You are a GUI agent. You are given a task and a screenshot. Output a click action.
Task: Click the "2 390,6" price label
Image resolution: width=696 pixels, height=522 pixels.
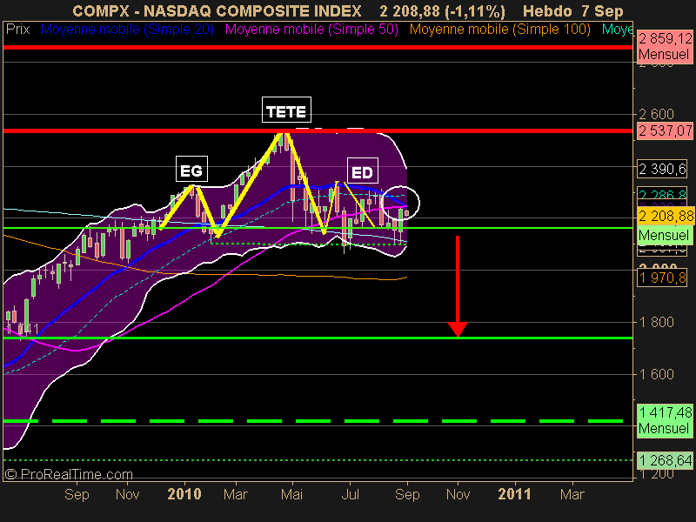pyautogui.click(x=662, y=169)
